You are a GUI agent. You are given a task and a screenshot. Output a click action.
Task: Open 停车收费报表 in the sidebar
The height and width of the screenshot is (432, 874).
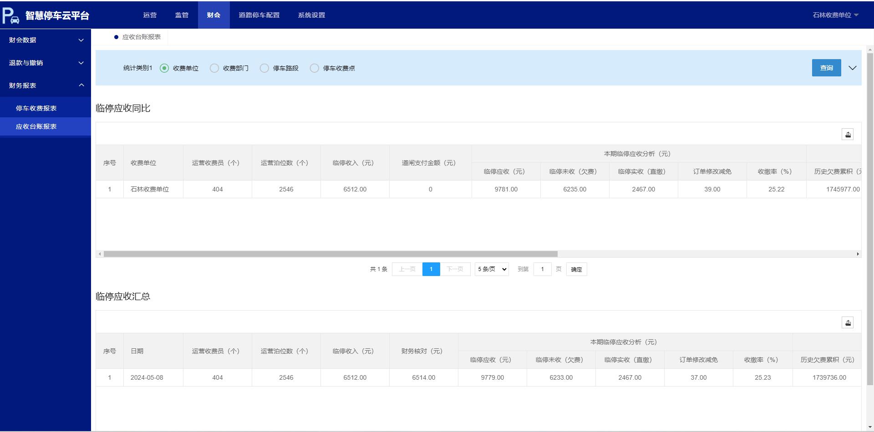[x=46, y=108]
